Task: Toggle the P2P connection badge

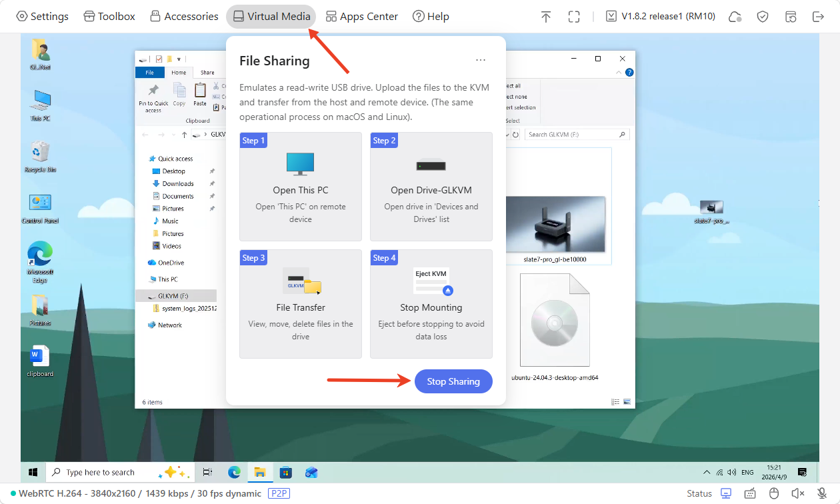Action: tap(279, 493)
